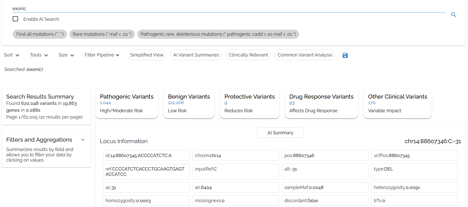Switch to Simplified View

(147, 55)
